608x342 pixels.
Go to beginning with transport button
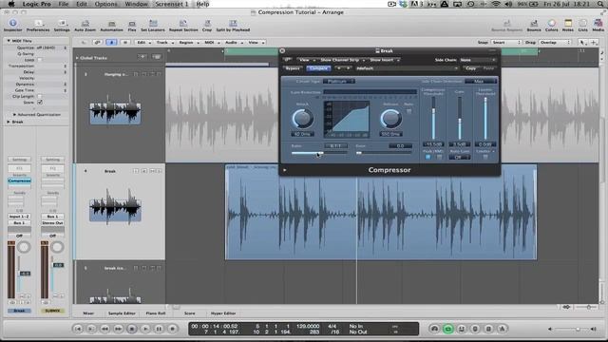click(x=78, y=329)
